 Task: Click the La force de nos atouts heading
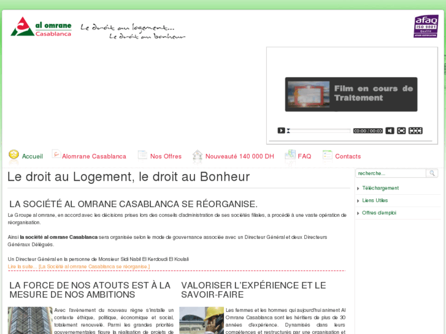(x=90, y=290)
